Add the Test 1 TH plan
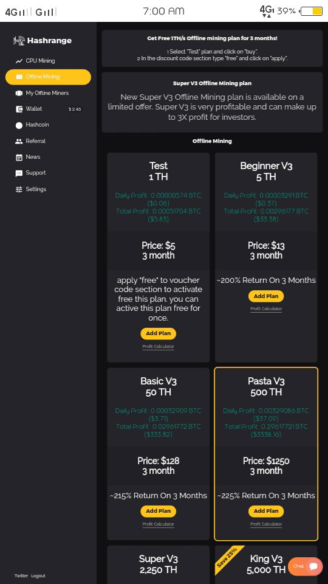The width and height of the screenshot is (328, 584). pos(158,333)
